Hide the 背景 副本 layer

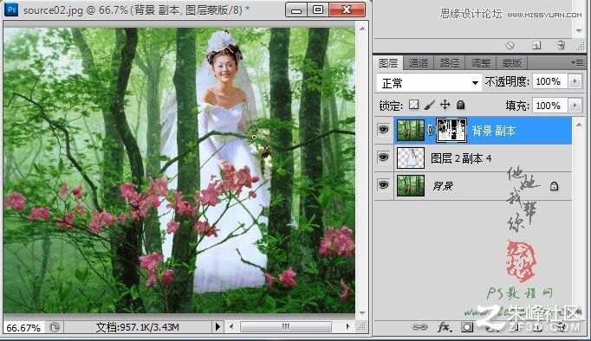(383, 130)
